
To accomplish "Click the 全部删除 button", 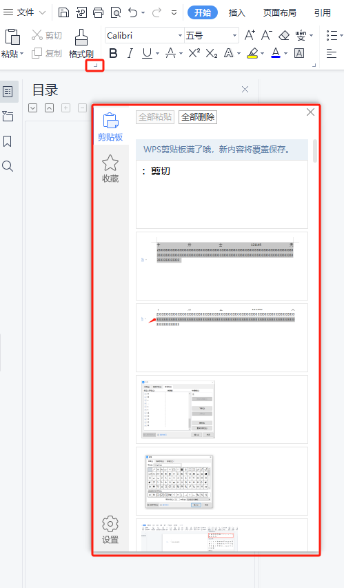I will [x=198, y=117].
